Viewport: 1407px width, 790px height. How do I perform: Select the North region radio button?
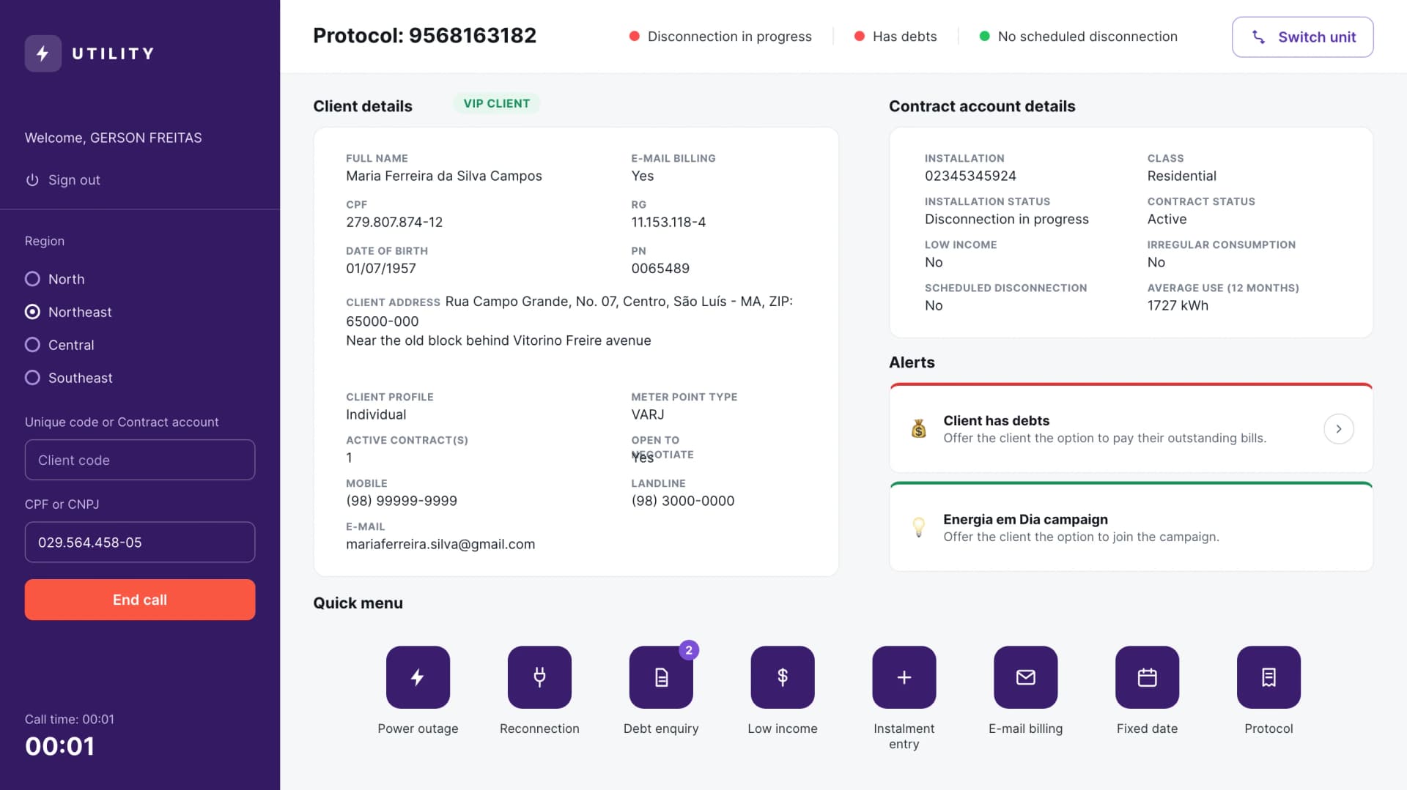pos(32,279)
